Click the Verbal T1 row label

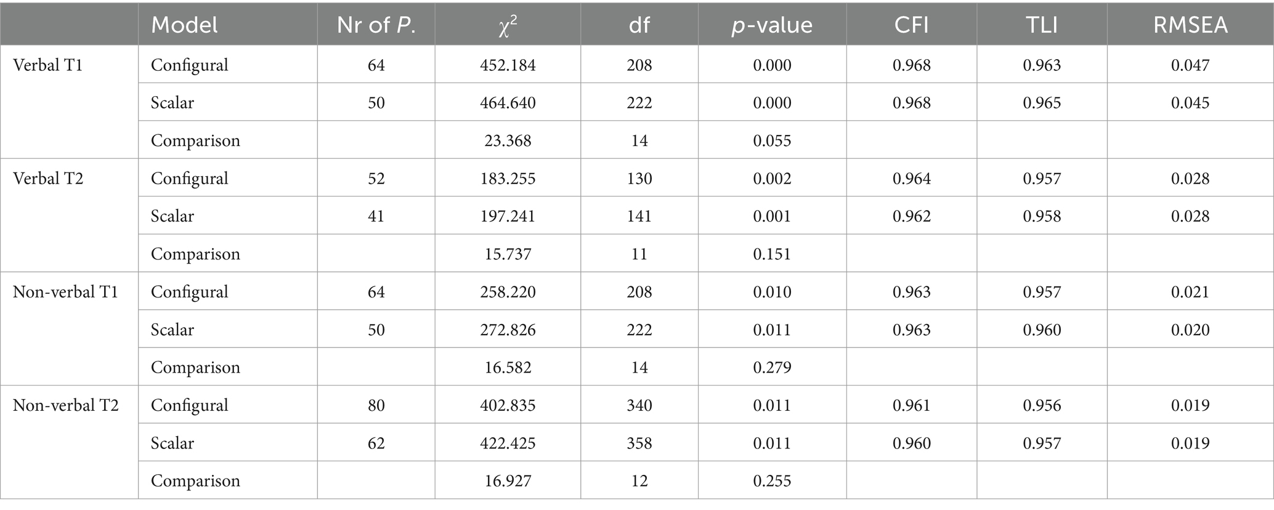[47, 65]
